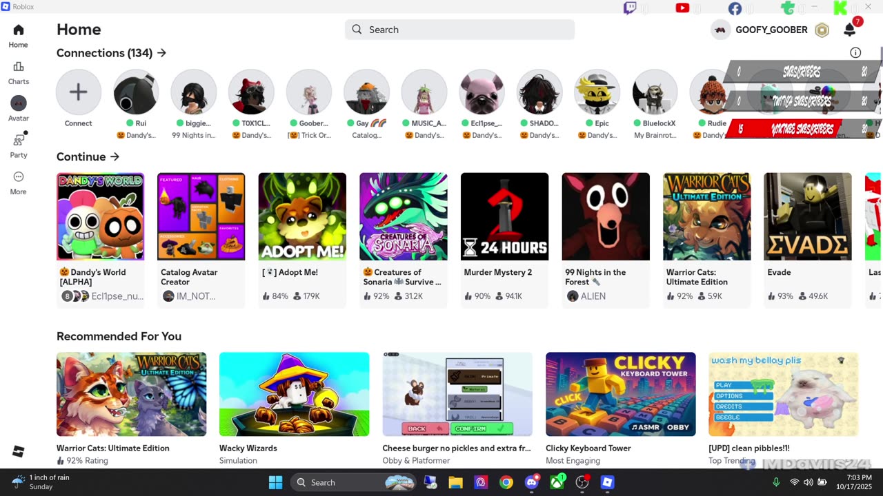Click Warrior Cats: Ultimate Edition recommended title
Screen dimensions: 883x496
click(x=113, y=448)
